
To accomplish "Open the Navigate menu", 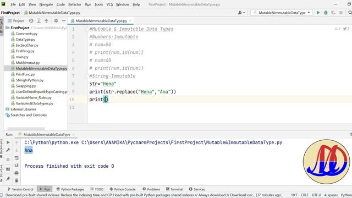I will point(46,4).
